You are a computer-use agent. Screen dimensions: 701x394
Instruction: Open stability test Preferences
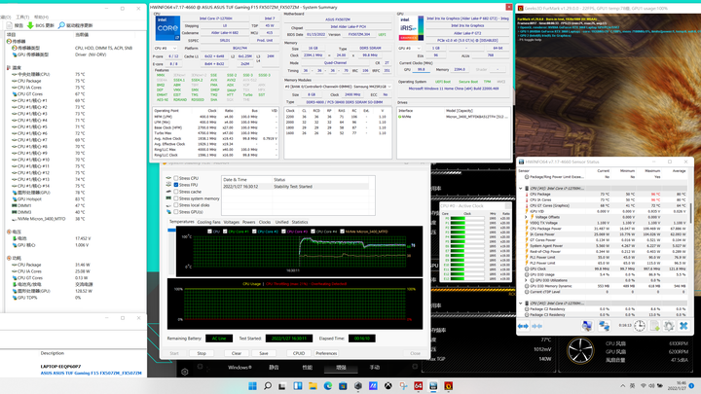tap(326, 353)
